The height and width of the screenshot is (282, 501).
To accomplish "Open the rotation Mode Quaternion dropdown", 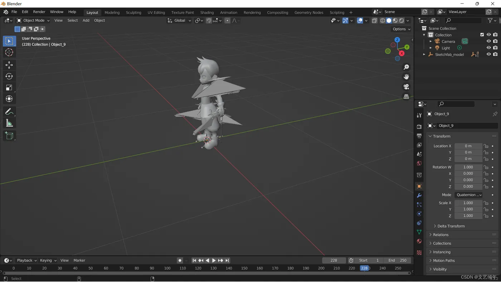I will pyautogui.click(x=469, y=195).
